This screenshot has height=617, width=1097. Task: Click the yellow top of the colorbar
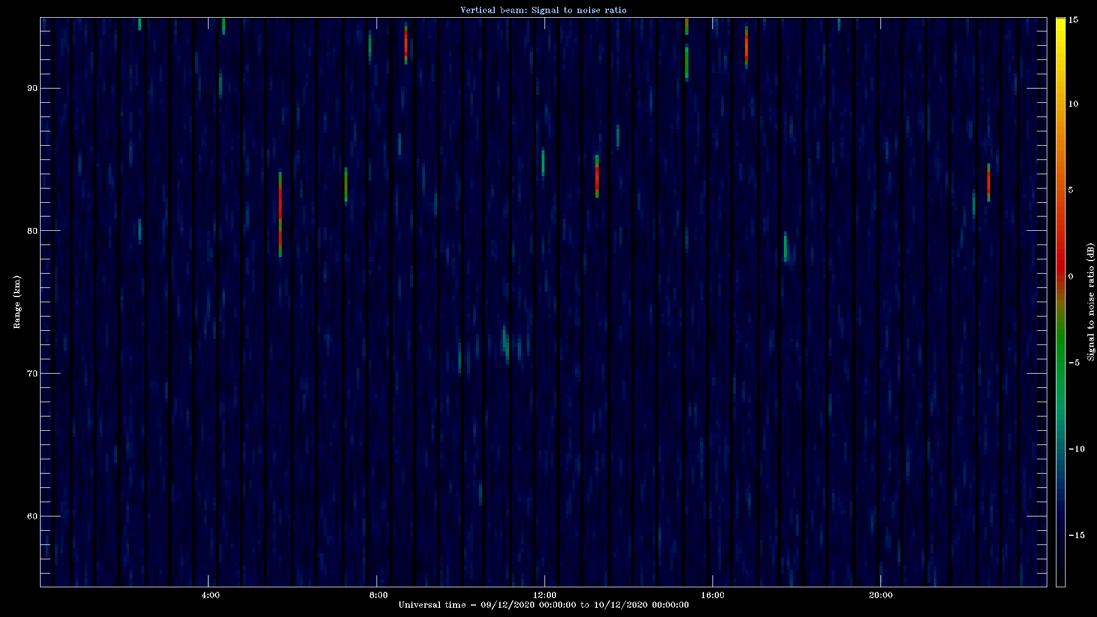coord(1060,23)
